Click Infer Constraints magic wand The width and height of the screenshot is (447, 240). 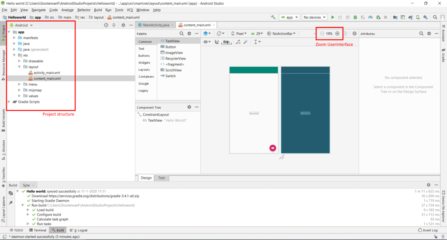pyautogui.click(x=246, y=42)
